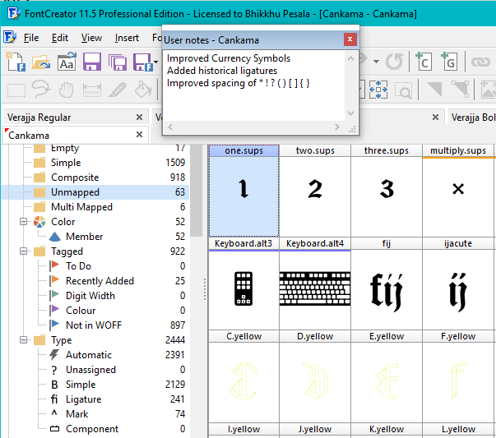
Task: Click the notes horizontal scrollbar right arrow
Action: click(x=337, y=127)
